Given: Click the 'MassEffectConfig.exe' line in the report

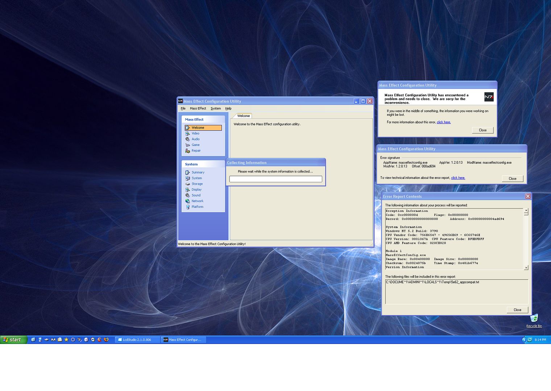Looking at the screenshot, I should 406,255.
